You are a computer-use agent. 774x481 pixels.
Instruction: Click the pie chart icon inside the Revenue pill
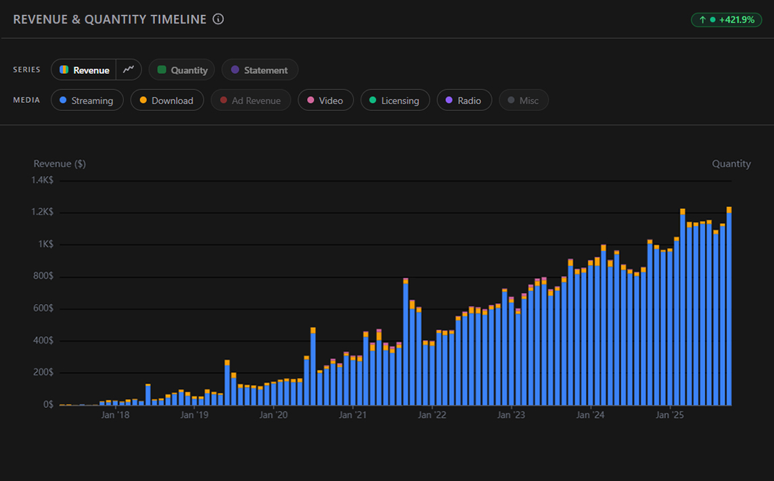click(65, 69)
